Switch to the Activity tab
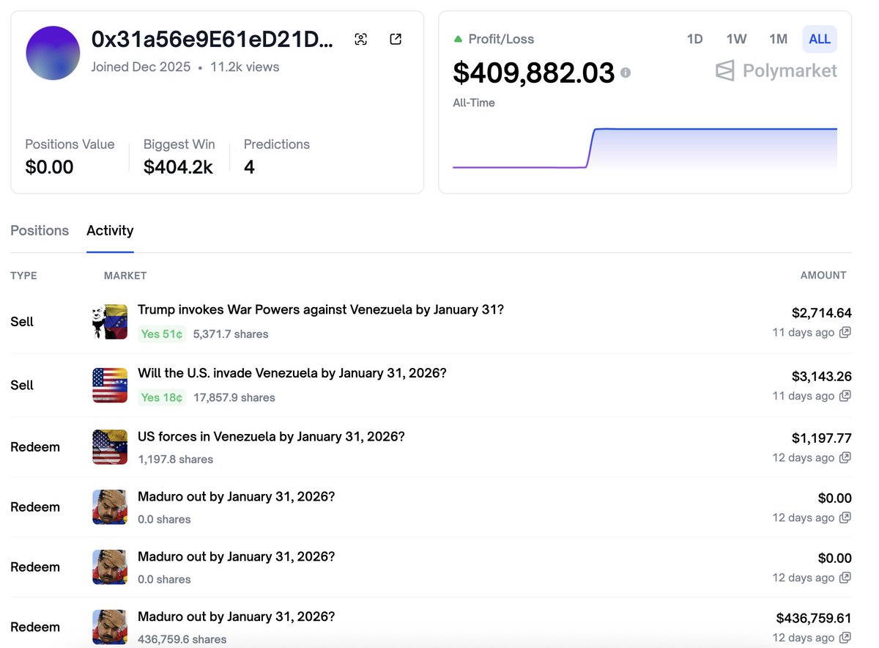 [x=110, y=230]
